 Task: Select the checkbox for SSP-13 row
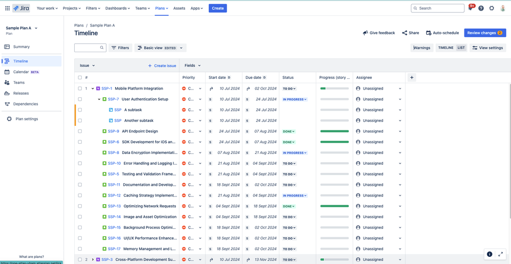(x=80, y=206)
